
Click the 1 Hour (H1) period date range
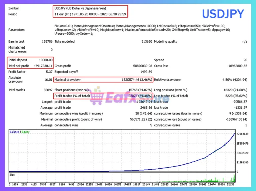click(x=90, y=14)
